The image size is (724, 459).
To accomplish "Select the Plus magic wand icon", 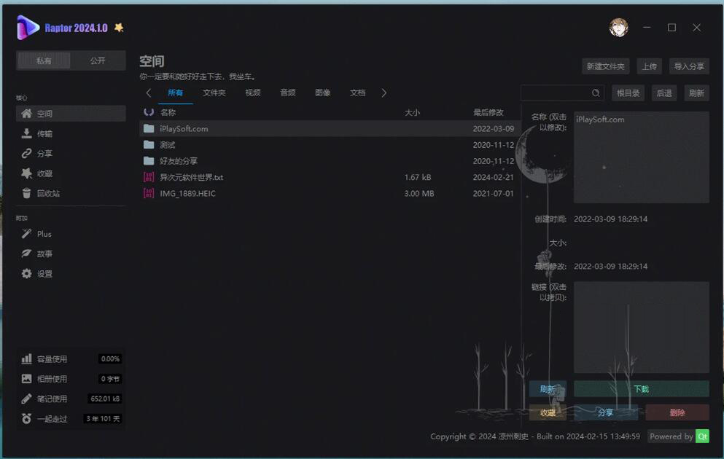I will click(x=26, y=233).
